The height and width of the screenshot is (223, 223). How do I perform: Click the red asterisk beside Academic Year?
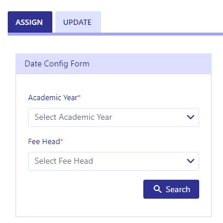click(x=79, y=96)
